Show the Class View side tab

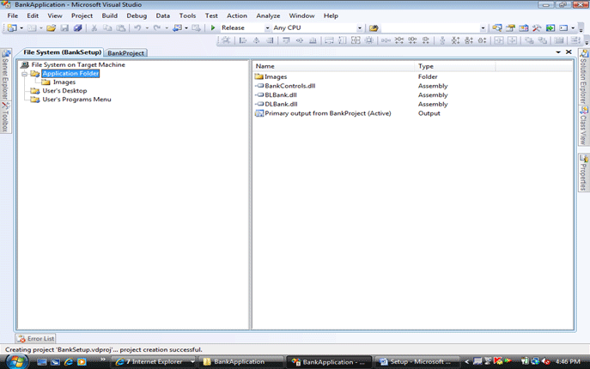point(584,126)
